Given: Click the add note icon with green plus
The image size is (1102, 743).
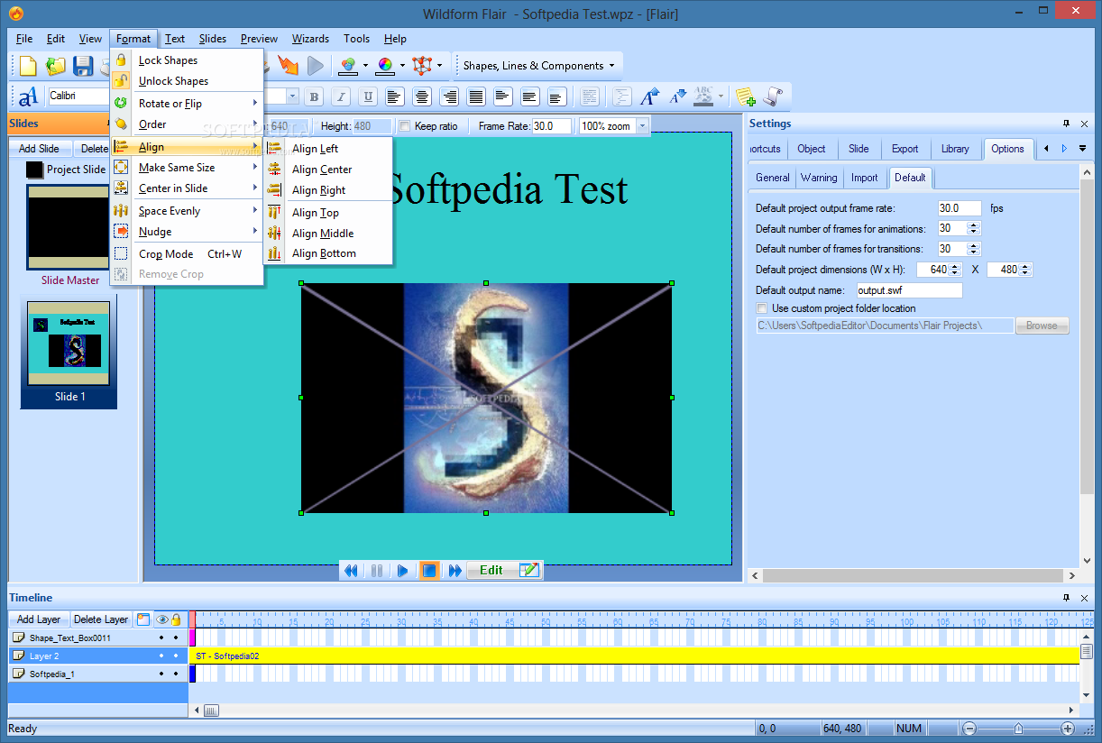Looking at the screenshot, I should pyautogui.click(x=745, y=96).
